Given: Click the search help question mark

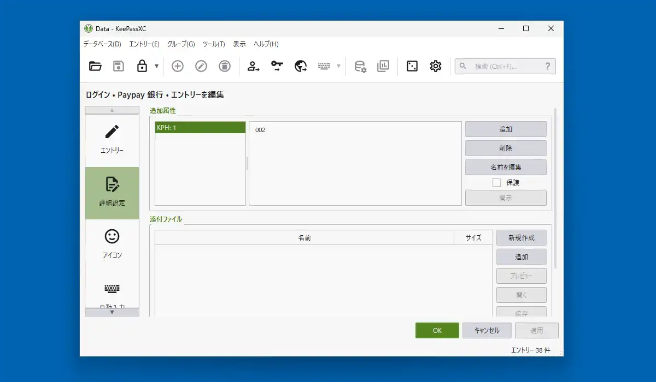Looking at the screenshot, I should [x=548, y=67].
